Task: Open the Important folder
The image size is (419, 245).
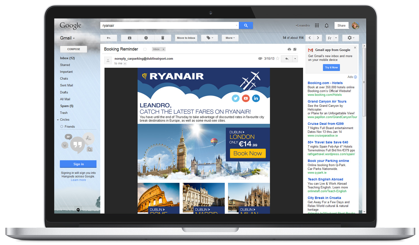Action: click(x=66, y=72)
